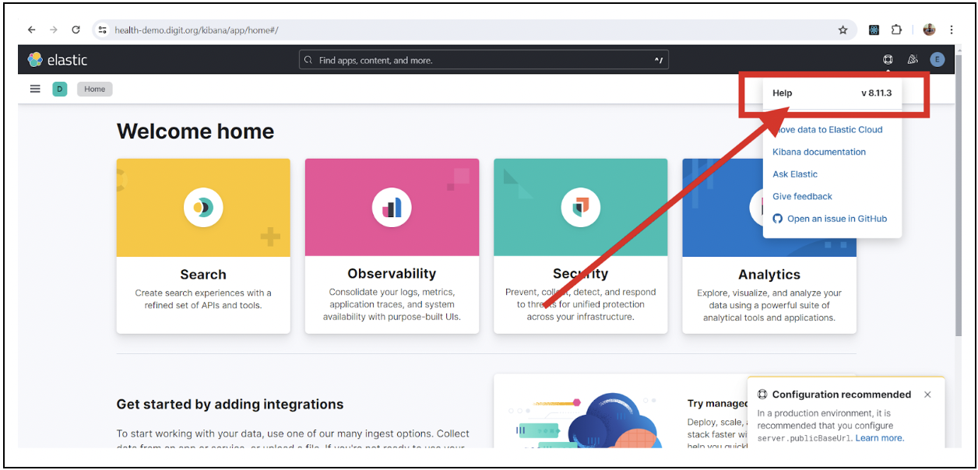Screen dimensions: 978x470
Task: Click the 'Find apps, content, and more' search field
Action: pos(483,60)
